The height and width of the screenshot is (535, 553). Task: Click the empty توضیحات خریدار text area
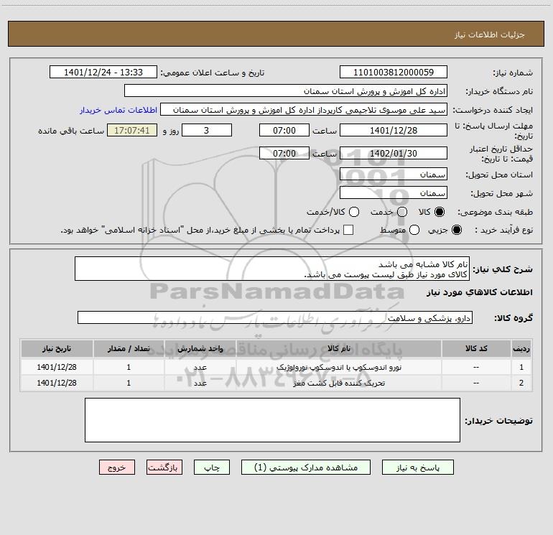(272, 420)
